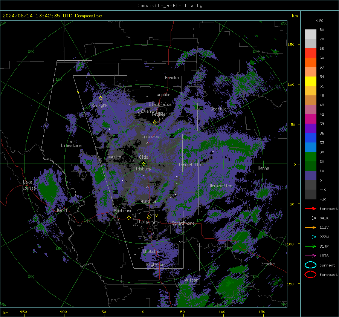Viewport: 339px width, 317px height.
Task: Click the Airdrie map label
Action: (x=148, y=201)
